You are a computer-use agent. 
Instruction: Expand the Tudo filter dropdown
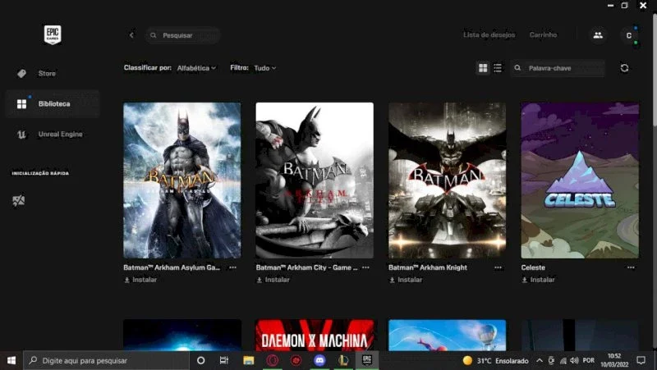click(264, 68)
